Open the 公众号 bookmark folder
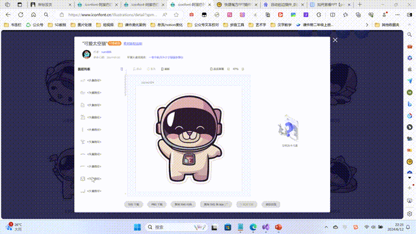Screen dimensions: 416x234 pyautogui.click(x=34, y=25)
